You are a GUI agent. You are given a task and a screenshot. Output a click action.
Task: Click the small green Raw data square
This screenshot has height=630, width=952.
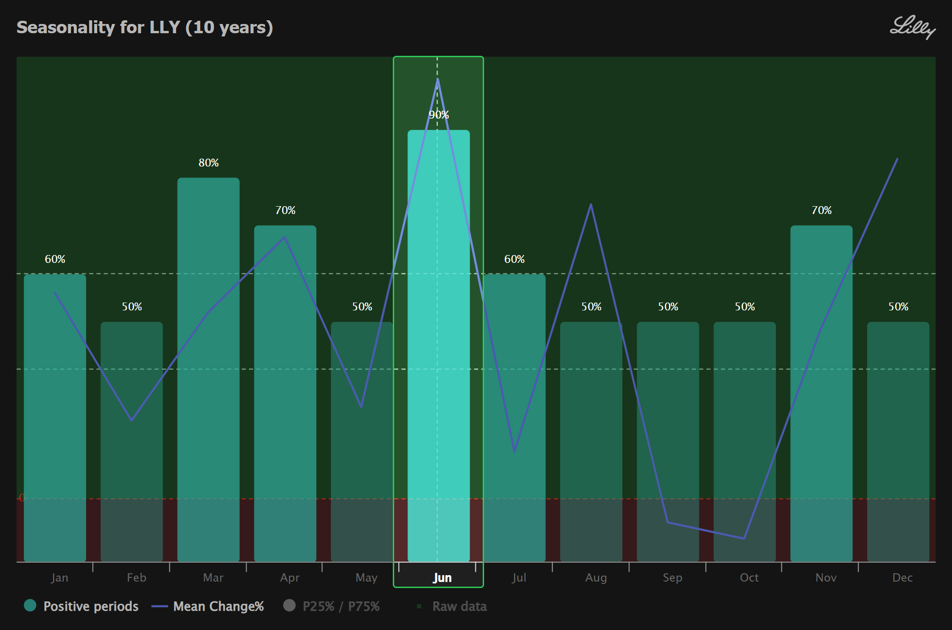(419, 606)
